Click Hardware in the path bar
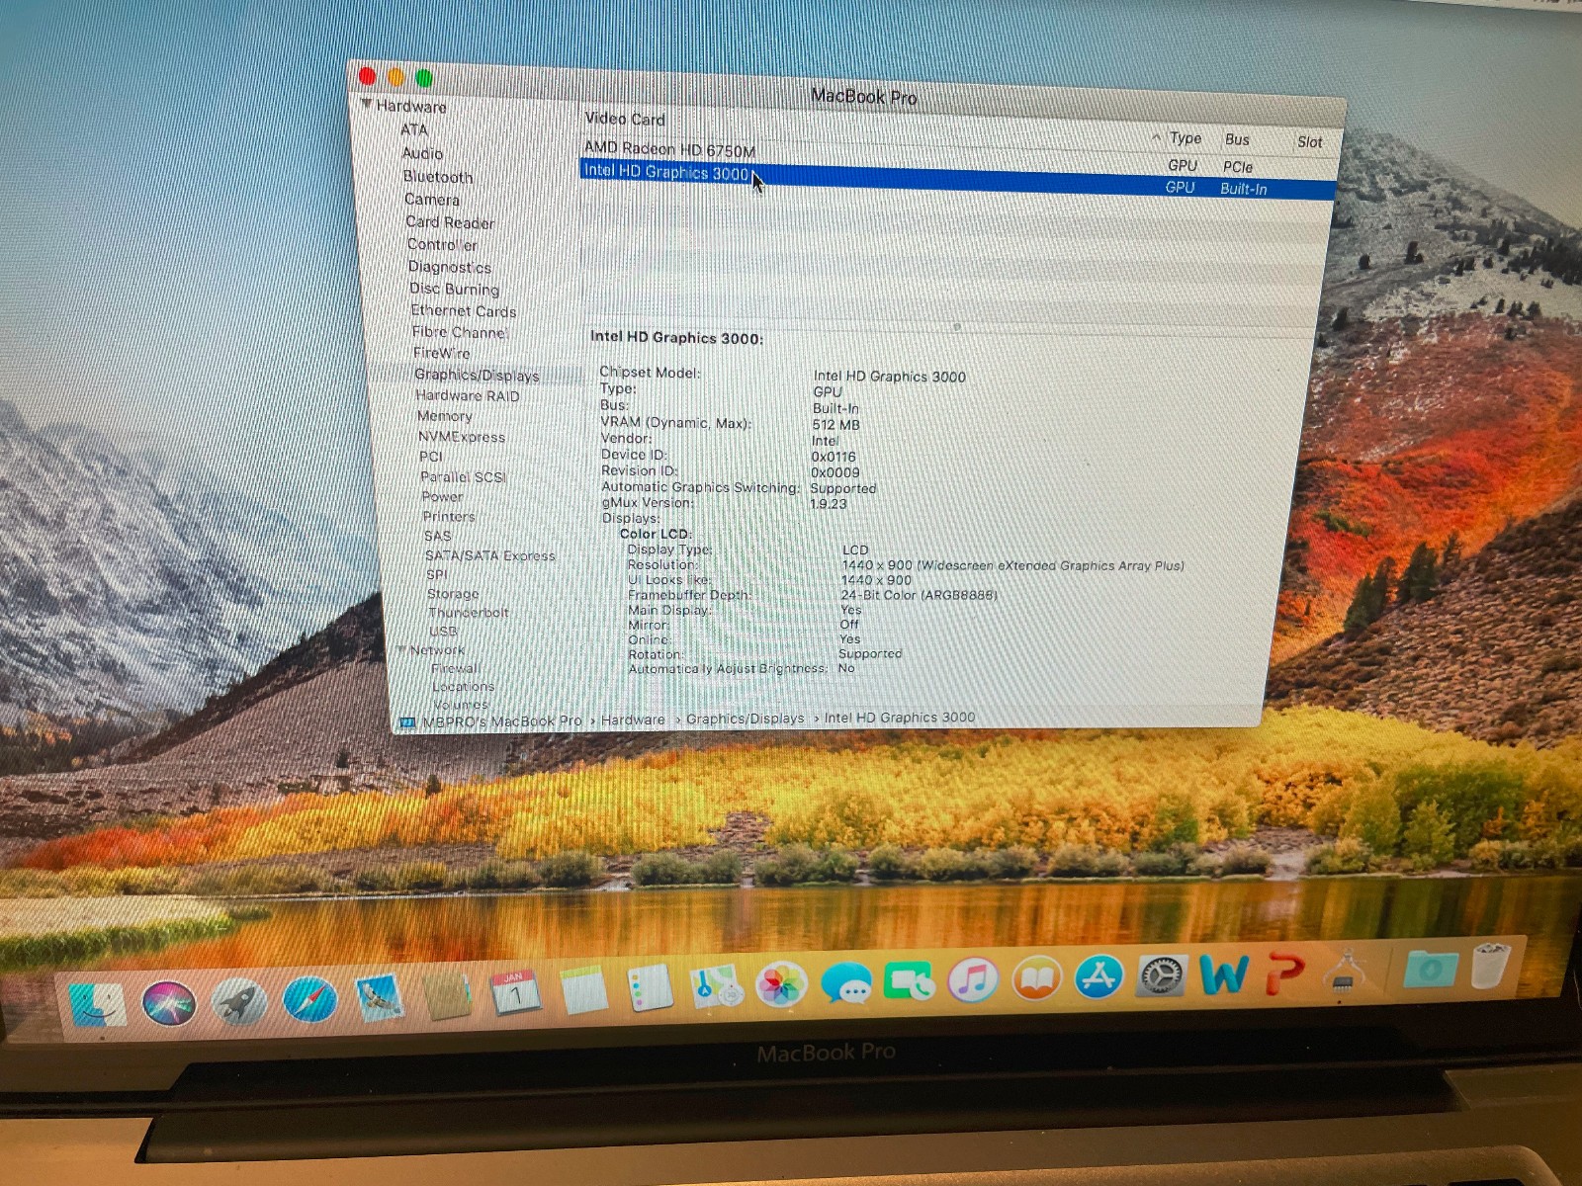 pos(633,720)
